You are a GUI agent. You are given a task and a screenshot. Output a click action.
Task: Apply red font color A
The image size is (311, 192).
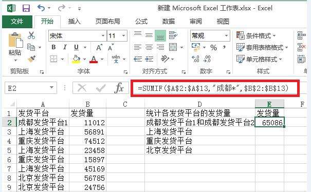tap(94, 59)
